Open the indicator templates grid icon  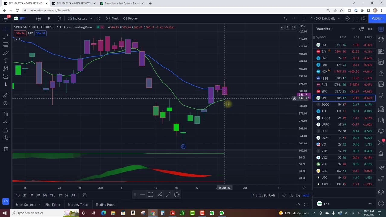point(98,18)
